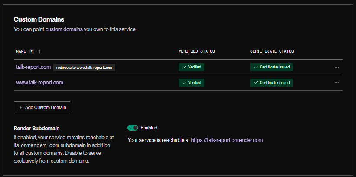Screen dimensions: 356x177
Task: Click the 'onrender.com' code text
Action: [x=40, y=145]
